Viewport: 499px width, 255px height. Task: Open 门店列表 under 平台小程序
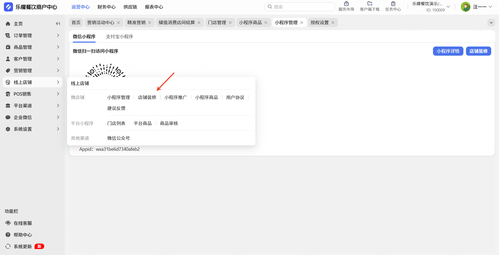click(x=116, y=123)
